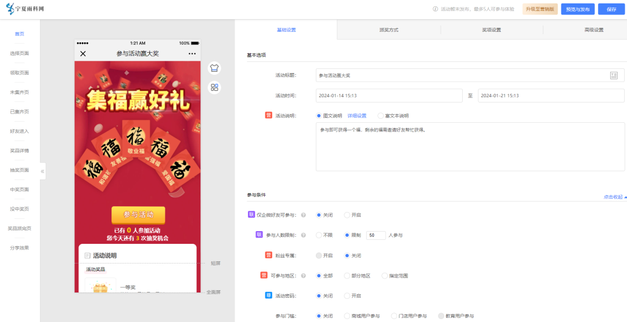Open 中奖页面 in left sidebar

click(x=20, y=189)
